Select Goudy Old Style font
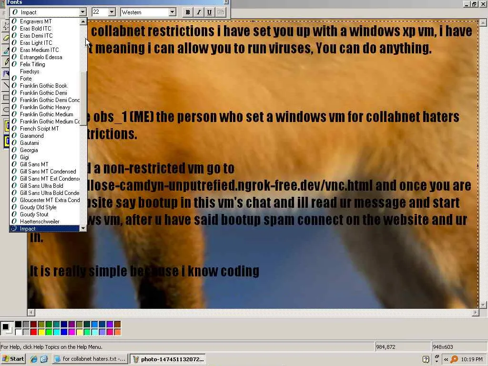This screenshot has height=366, width=488. click(44, 207)
